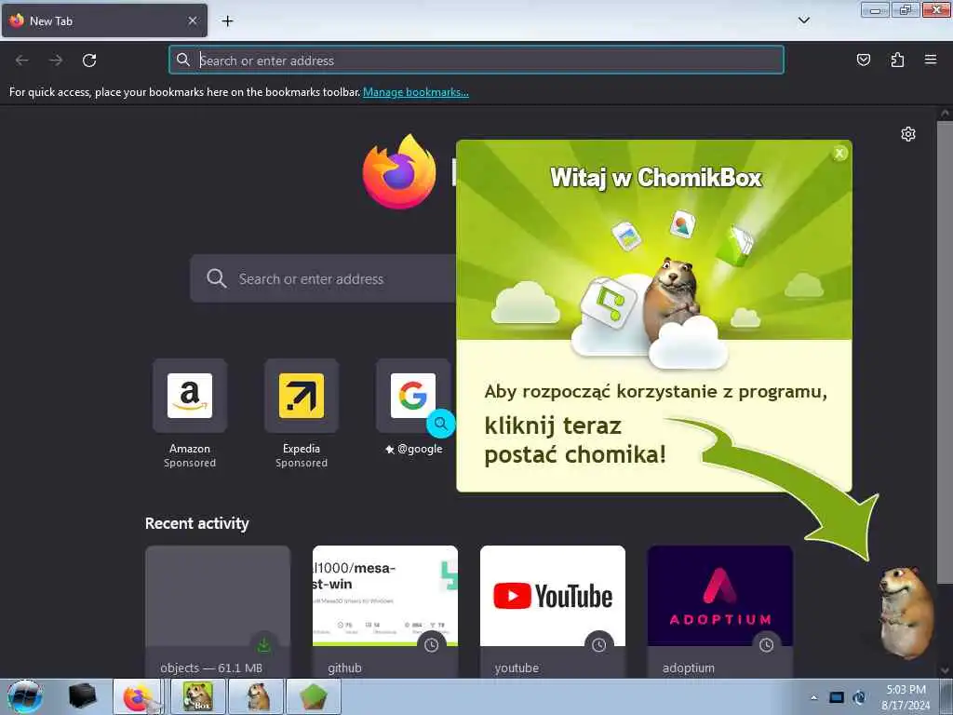
Task: Click the network tray icon beside the clock
Action: [x=859, y=697]
